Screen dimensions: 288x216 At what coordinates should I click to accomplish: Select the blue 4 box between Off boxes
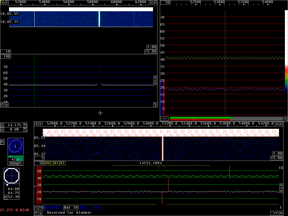(91, 208)
